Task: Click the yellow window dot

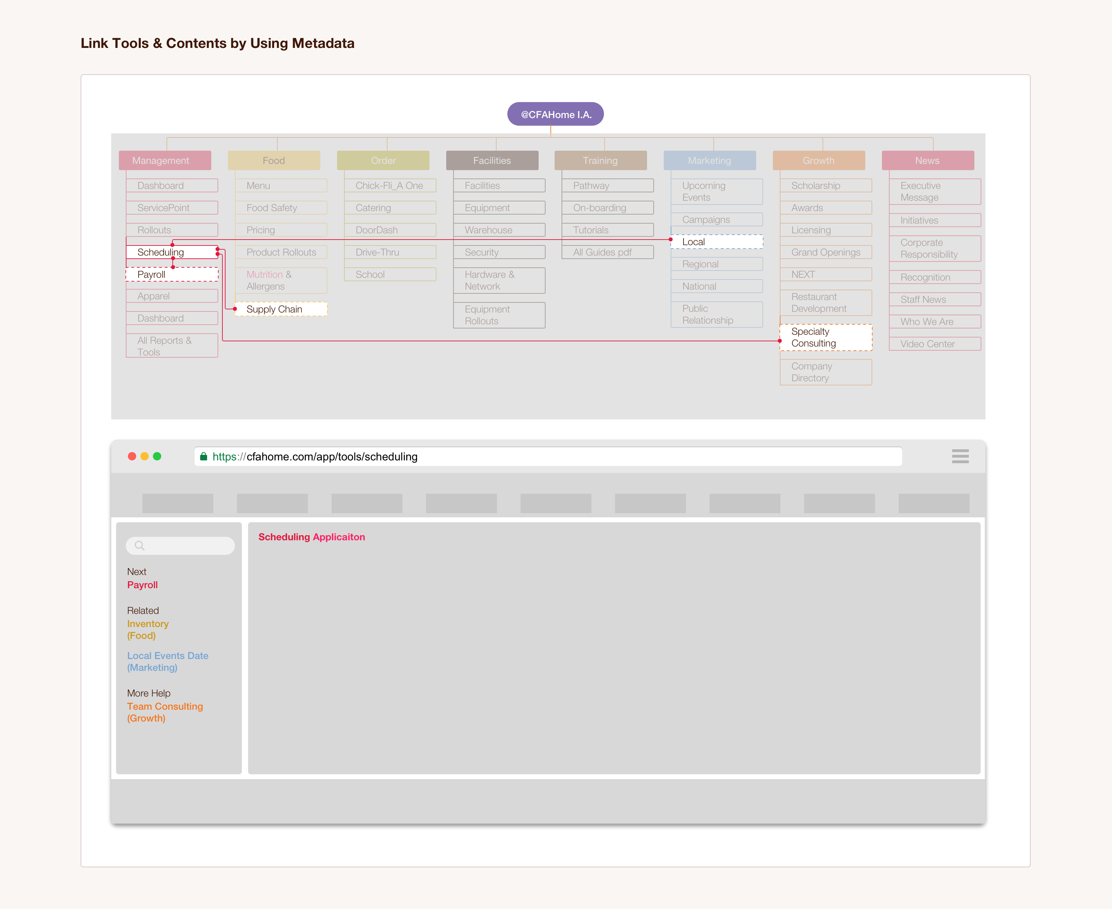Action: [145, 456]
